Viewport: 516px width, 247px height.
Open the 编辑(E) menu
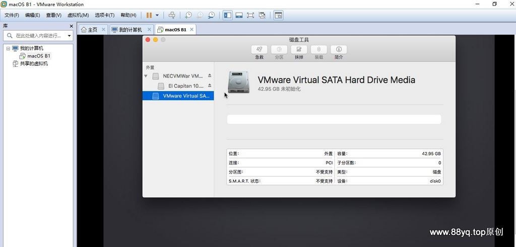click(x=32, y=15)
